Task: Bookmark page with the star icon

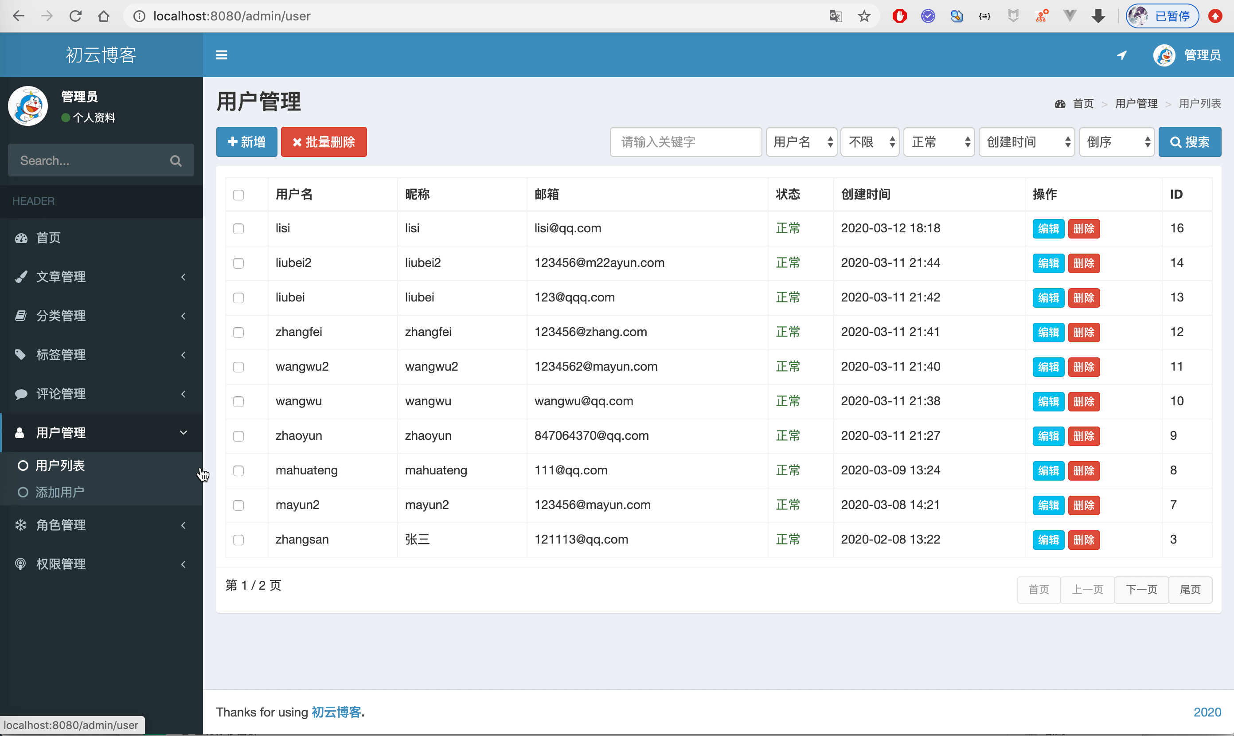Action: pos(864,16)
